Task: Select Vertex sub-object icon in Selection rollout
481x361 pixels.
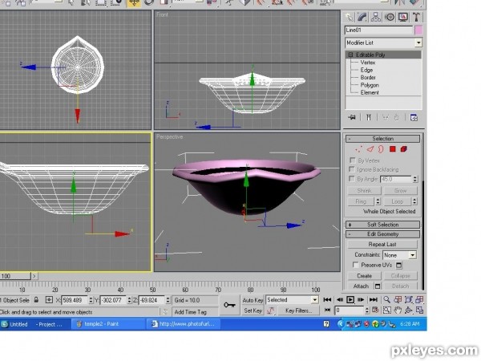Action: tap(358, 149)
